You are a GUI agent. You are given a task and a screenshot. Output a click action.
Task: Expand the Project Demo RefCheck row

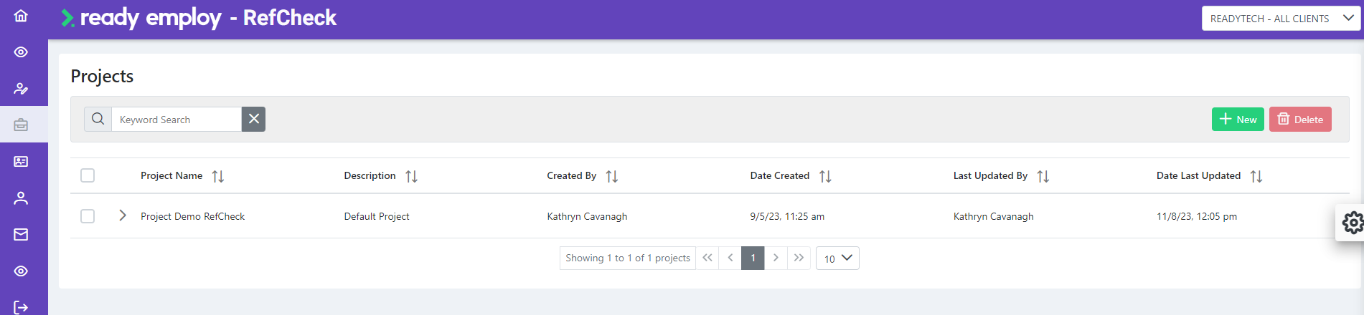[x=123, y=215]
